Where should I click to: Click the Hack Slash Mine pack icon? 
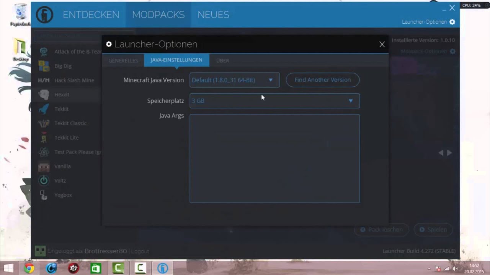coord(44,81)
